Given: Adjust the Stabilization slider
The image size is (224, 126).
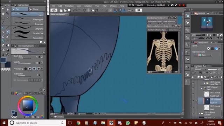Looking at the screenshot, I should (24, 76).
